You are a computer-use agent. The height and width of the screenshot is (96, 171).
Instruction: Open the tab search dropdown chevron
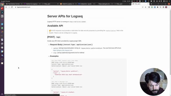click(158, 4)
